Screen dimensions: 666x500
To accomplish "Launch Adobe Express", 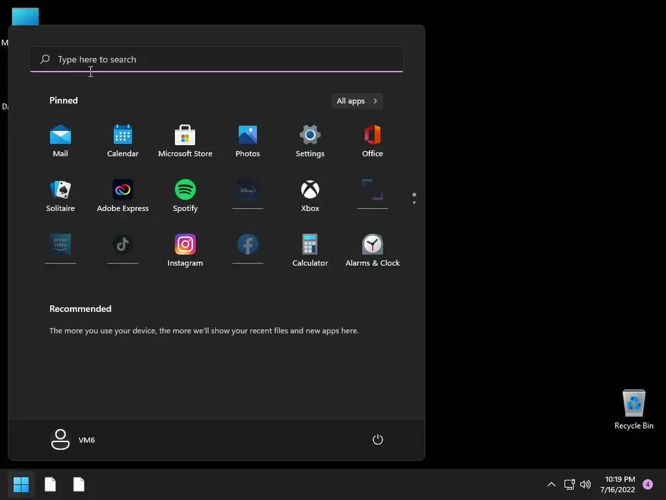I will 123,196.
